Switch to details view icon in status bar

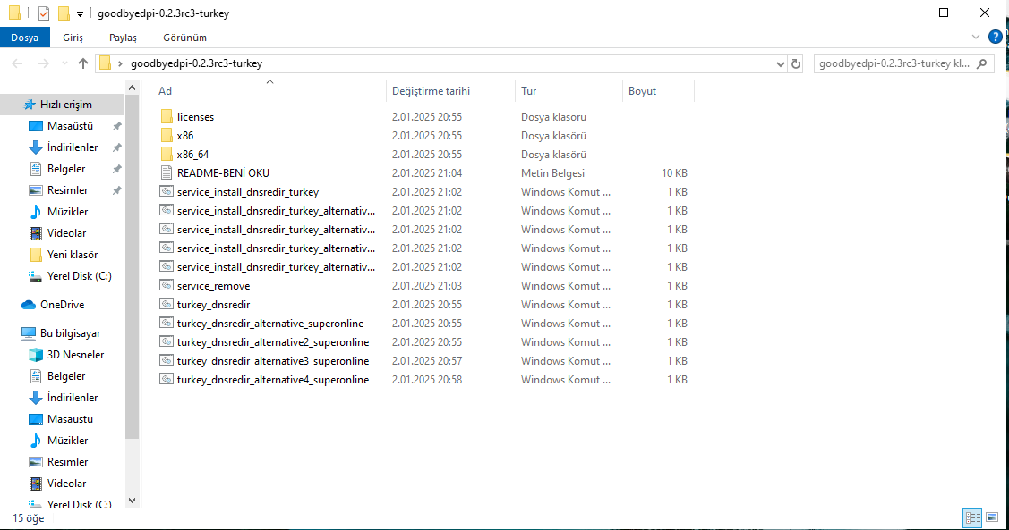click(x=972, y=517)
